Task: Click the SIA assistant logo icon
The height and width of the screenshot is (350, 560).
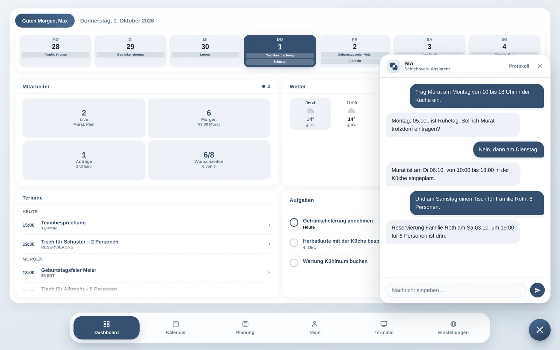Action: 394,66
